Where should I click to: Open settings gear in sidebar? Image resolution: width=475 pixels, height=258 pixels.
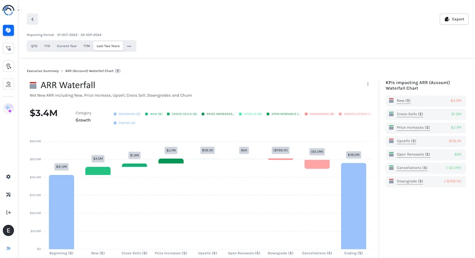pyautogui.click(x=8, y=177)
